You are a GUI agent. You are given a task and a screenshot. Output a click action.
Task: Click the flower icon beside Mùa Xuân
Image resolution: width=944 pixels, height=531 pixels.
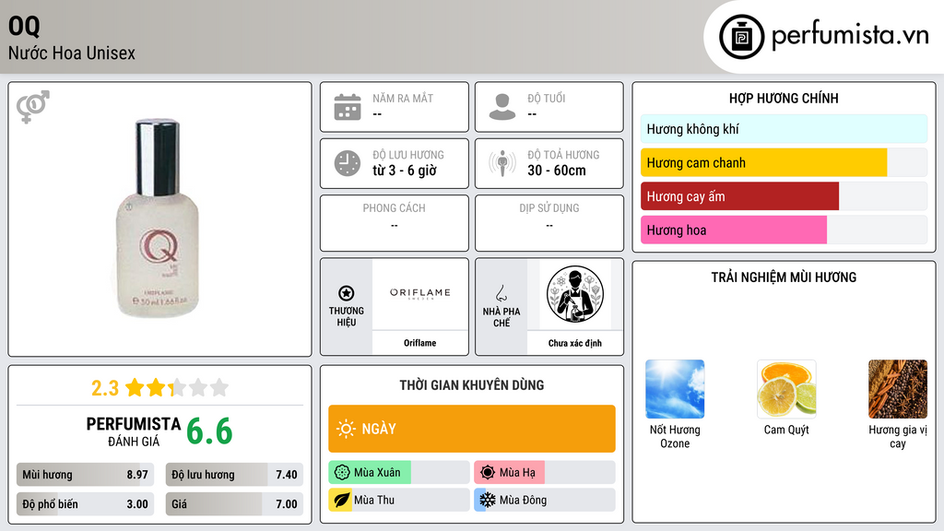coord(342,473)
